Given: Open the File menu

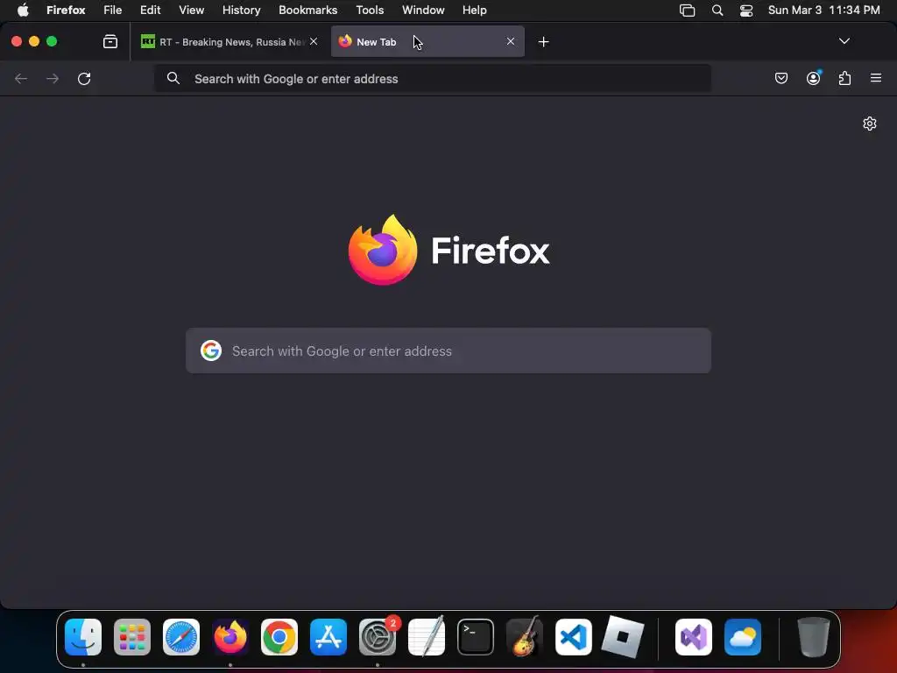Looking at the screenshot, I should click(x=113, y=10).
